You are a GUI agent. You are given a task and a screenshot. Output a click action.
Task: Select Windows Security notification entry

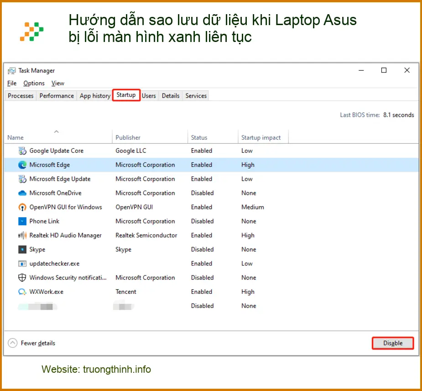[68, 277]
